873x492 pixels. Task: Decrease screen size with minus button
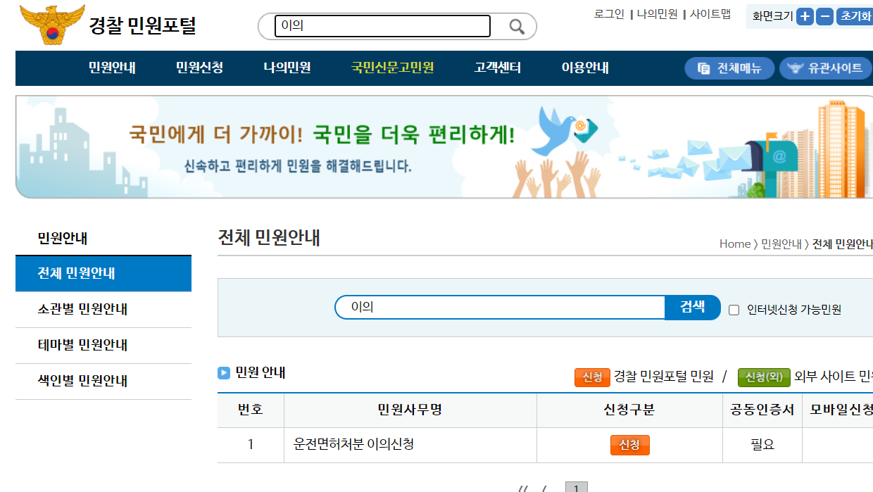(824, 16)
